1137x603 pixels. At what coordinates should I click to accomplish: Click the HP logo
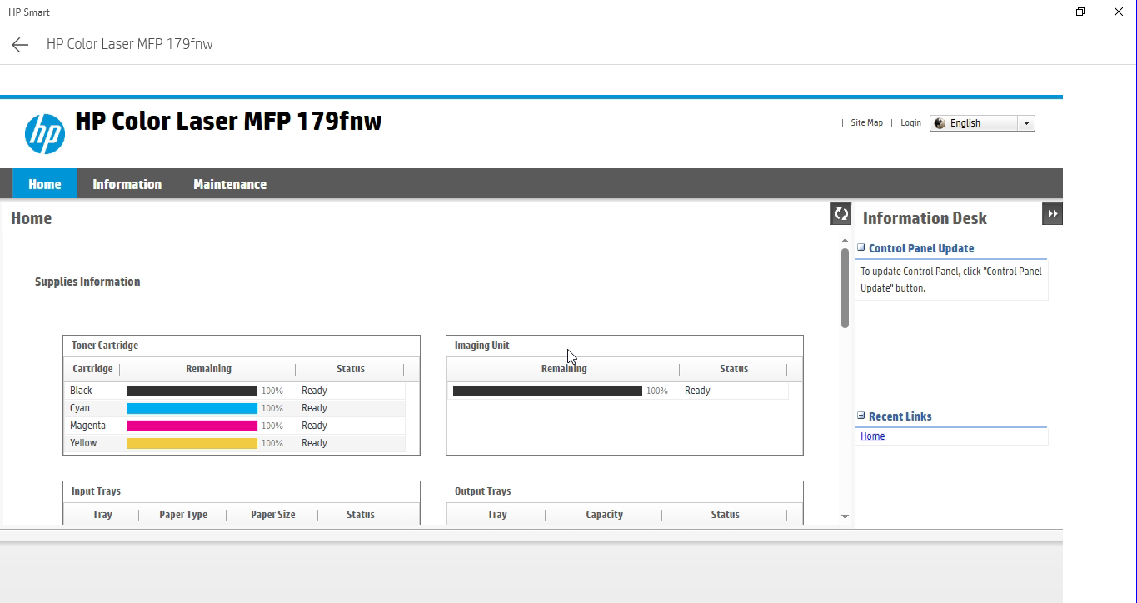[x=45, y=134]
